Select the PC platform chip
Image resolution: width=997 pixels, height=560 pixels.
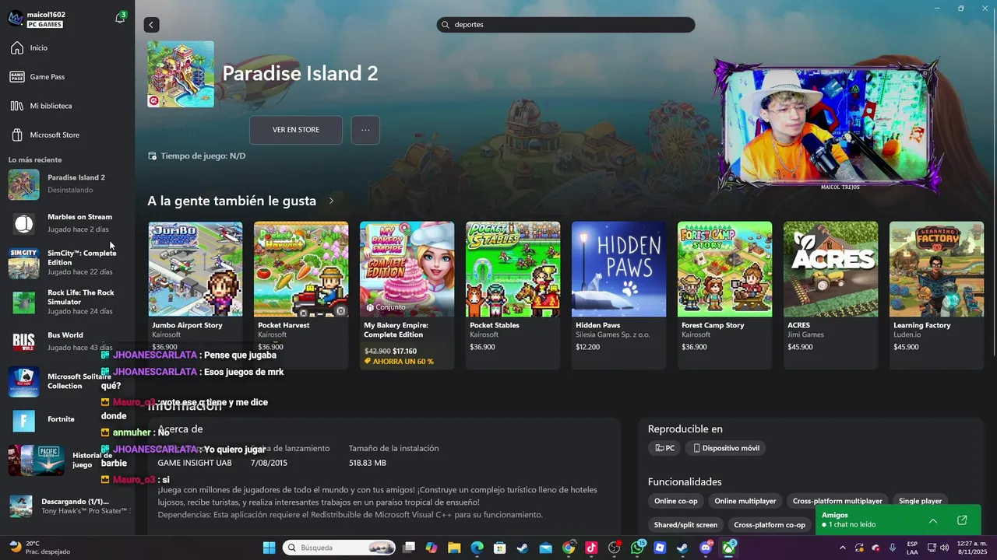point(664,448)
